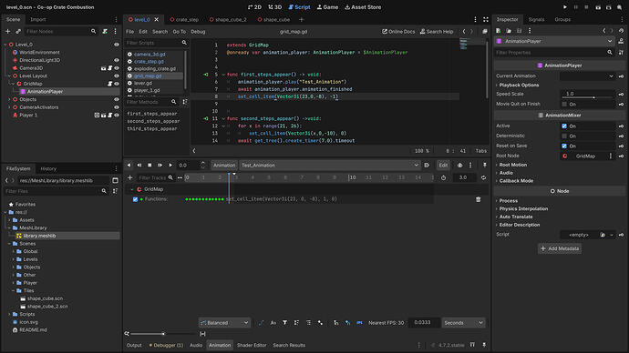Search scripts using Filter Scripts magnifier
Viewport: 629px width, 353px height.
tap(184, 43)
